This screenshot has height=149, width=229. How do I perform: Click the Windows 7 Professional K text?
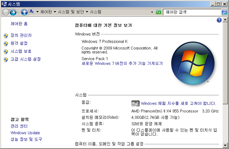[105, 42]
